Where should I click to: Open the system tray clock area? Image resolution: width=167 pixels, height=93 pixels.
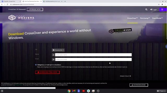pos(162,91)
